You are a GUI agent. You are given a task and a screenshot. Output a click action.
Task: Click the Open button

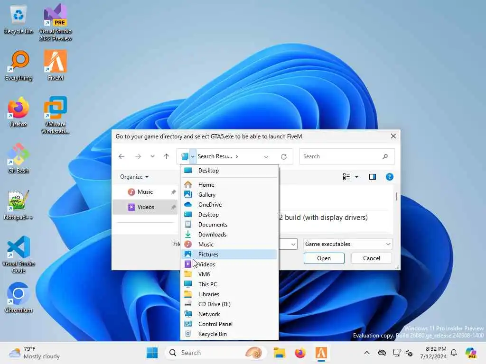point(324,258)
